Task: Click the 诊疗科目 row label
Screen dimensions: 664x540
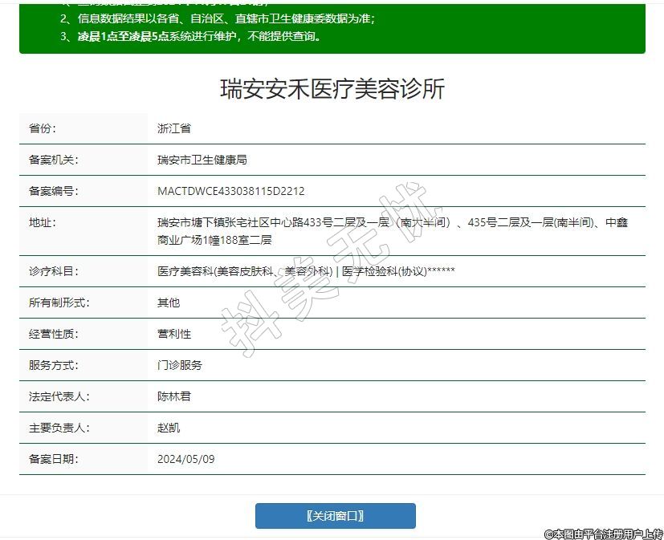Action: coord(53,271)
